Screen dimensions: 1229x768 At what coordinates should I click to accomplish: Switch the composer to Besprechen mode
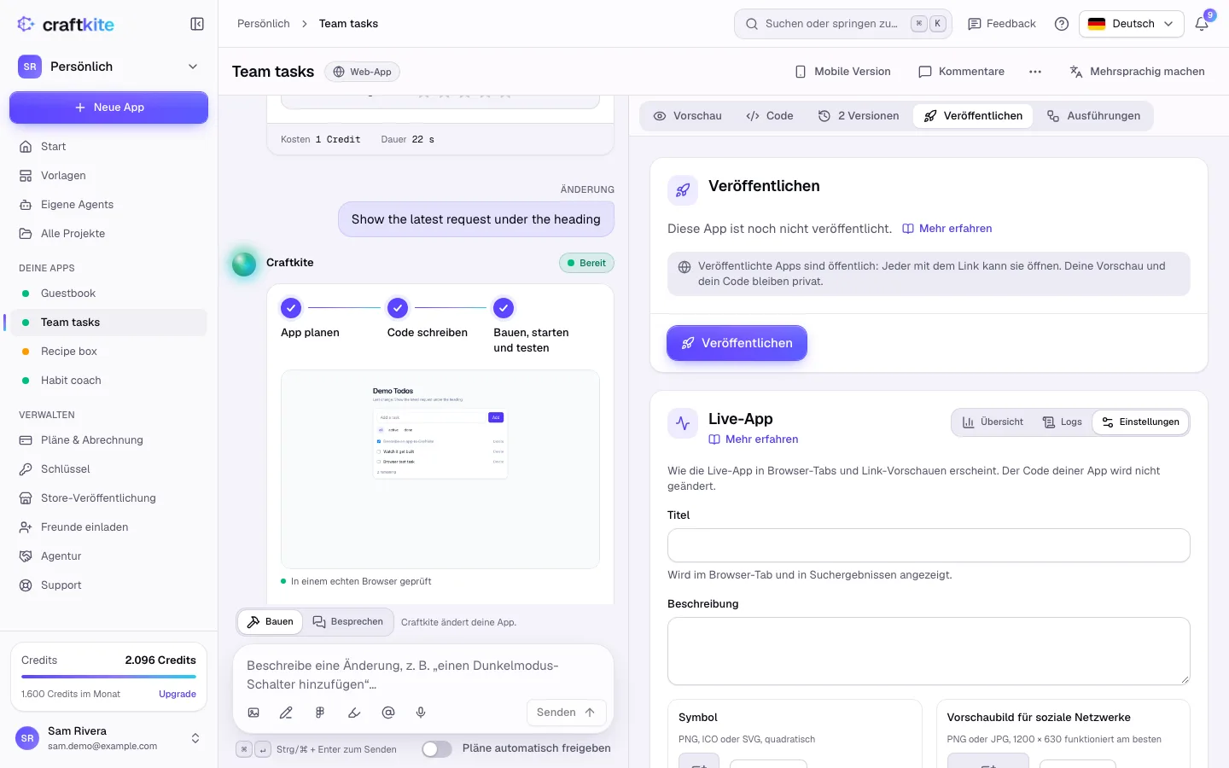pos(348,622)
